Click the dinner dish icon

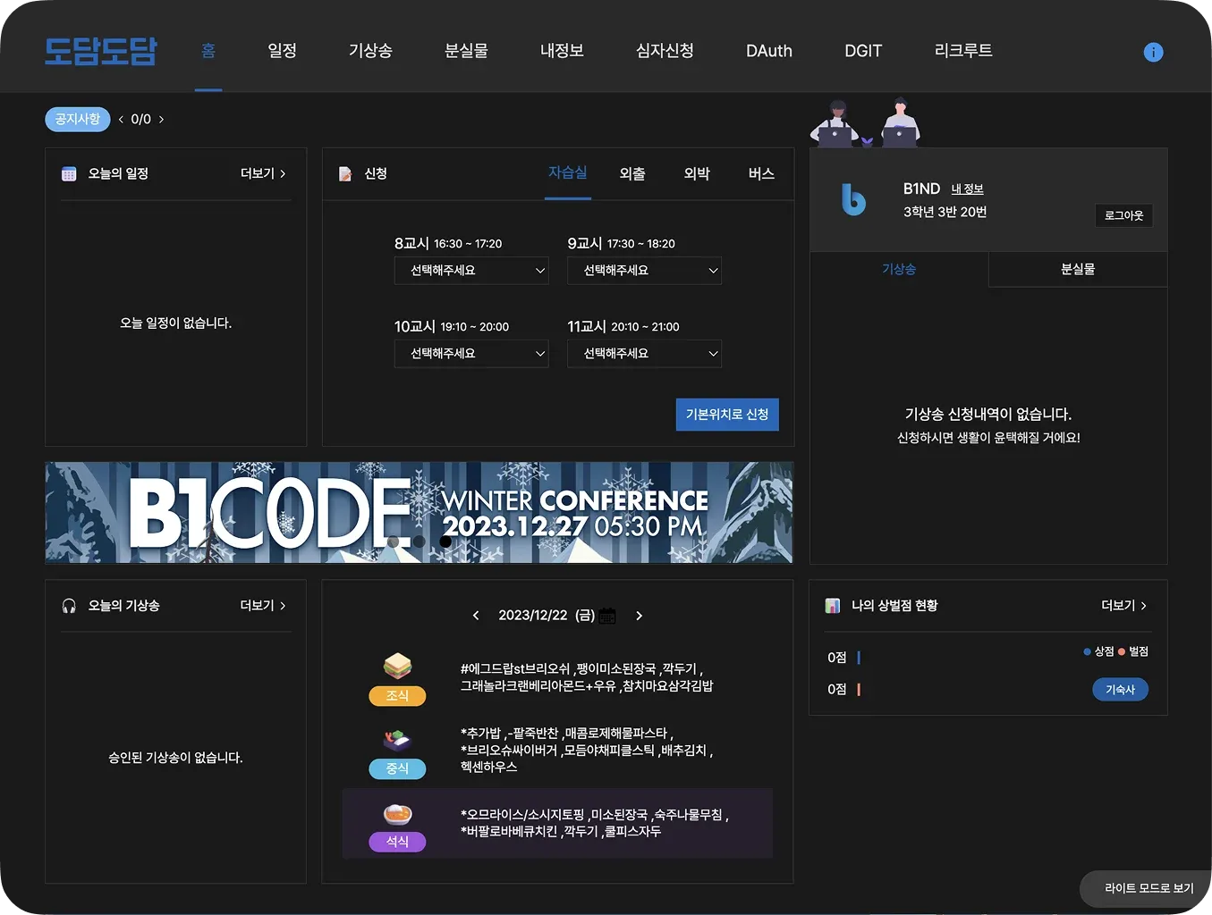pyautogui.click(x=397, y=813)
